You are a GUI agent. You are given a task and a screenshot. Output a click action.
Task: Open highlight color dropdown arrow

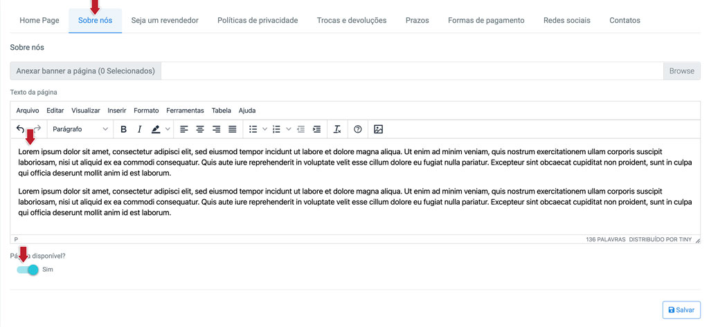pyautogui.click(x=168, y=129)
